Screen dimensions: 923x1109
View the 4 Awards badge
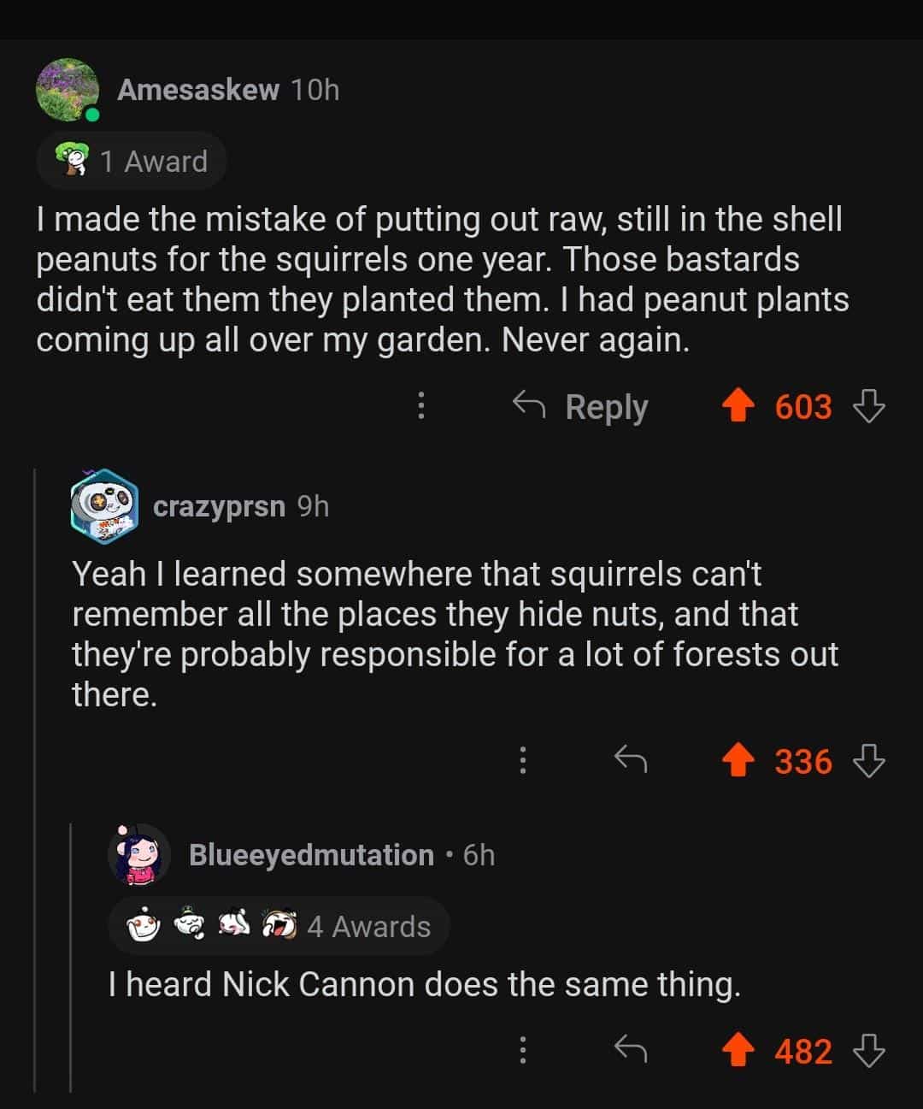[279, 926]
